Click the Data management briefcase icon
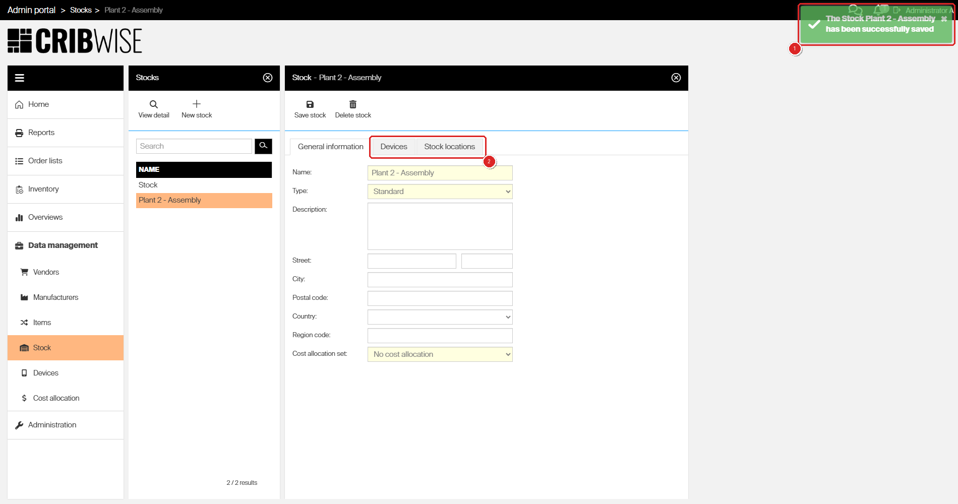958x504 pixels. pyautogui.click(x=19, y=245)
